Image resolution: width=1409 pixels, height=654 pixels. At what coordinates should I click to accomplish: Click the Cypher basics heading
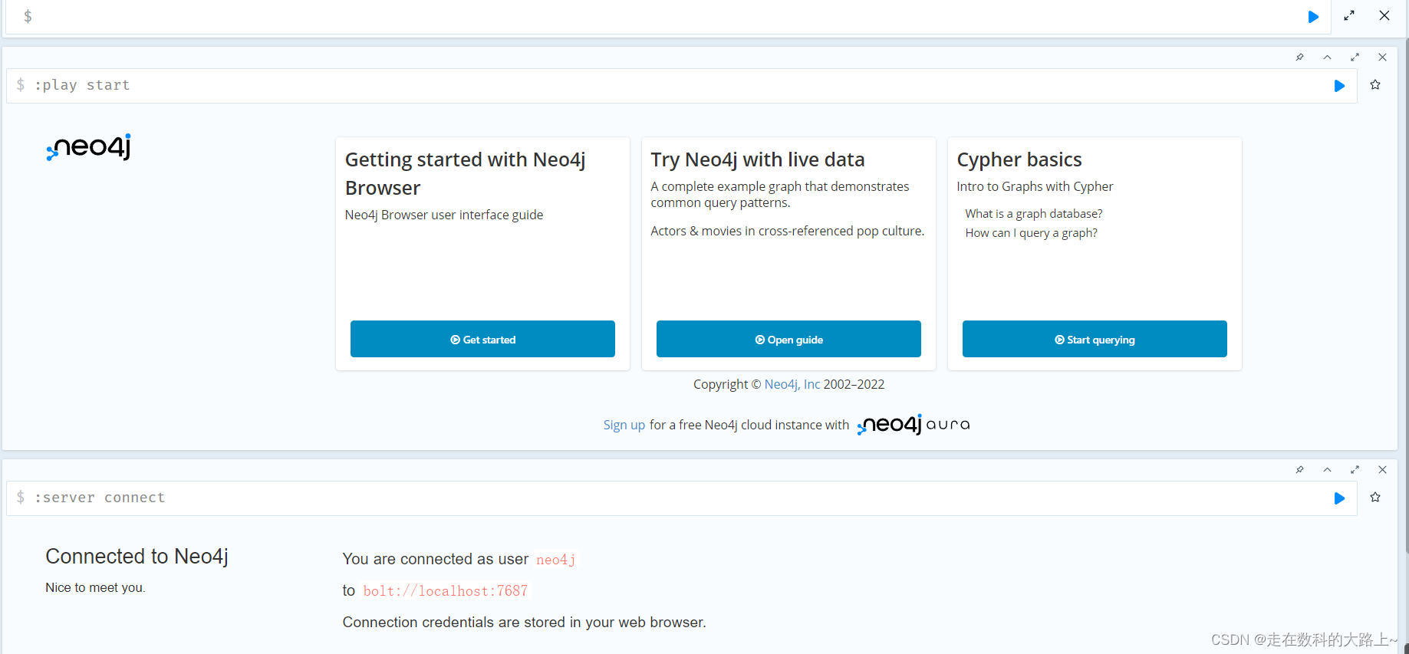pyautogui.click(x=1019, y=159)
